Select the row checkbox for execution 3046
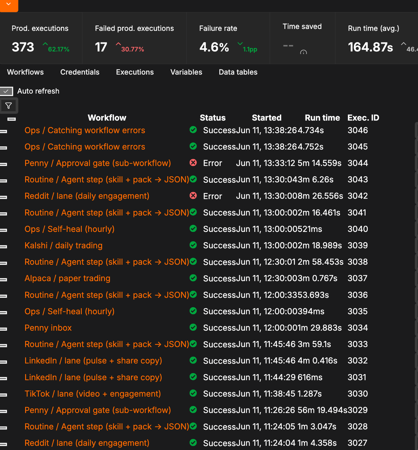This screenshot has width=418, height=450. (x=4, y=131)
